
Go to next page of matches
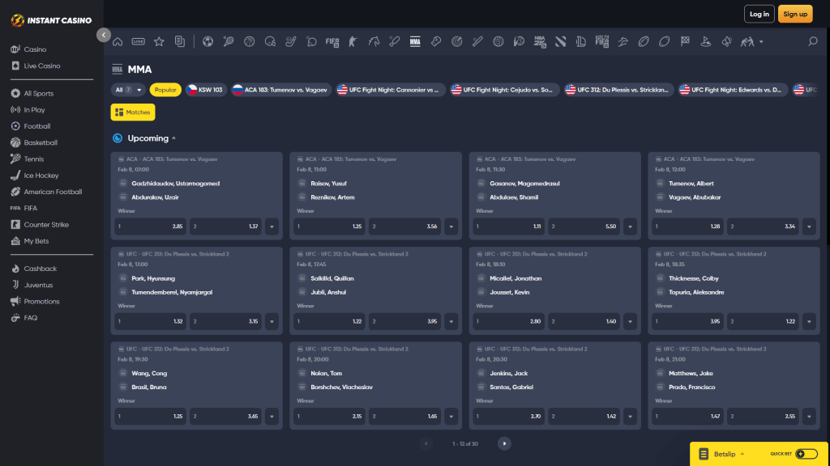pos(504,443)
